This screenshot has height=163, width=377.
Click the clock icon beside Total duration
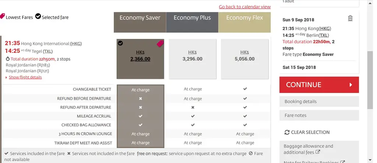click(x=8, y=59)
